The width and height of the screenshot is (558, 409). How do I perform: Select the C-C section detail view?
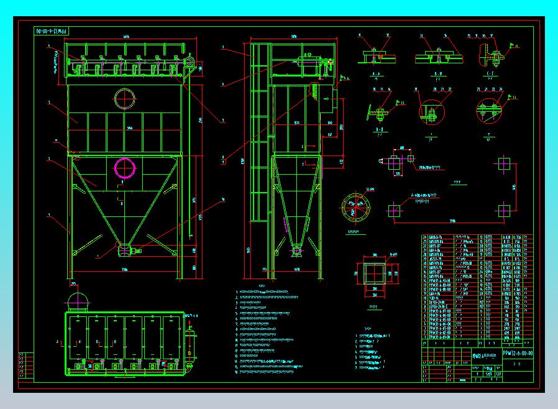(x=490, y=56)
